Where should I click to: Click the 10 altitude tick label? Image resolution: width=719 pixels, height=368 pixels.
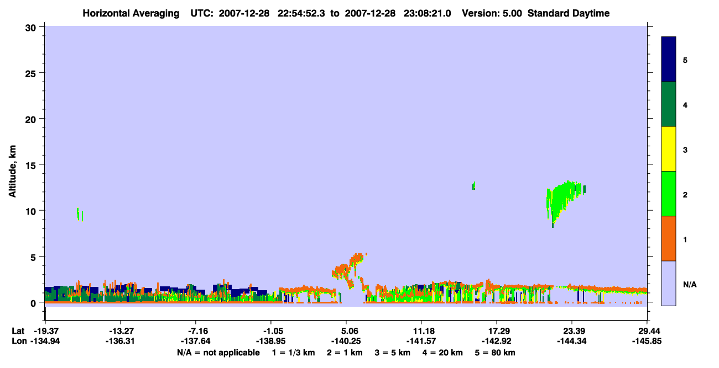click(x=32, y=211)
